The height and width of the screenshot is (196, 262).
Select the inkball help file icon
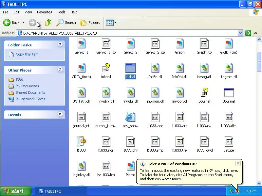click(106, 68)
